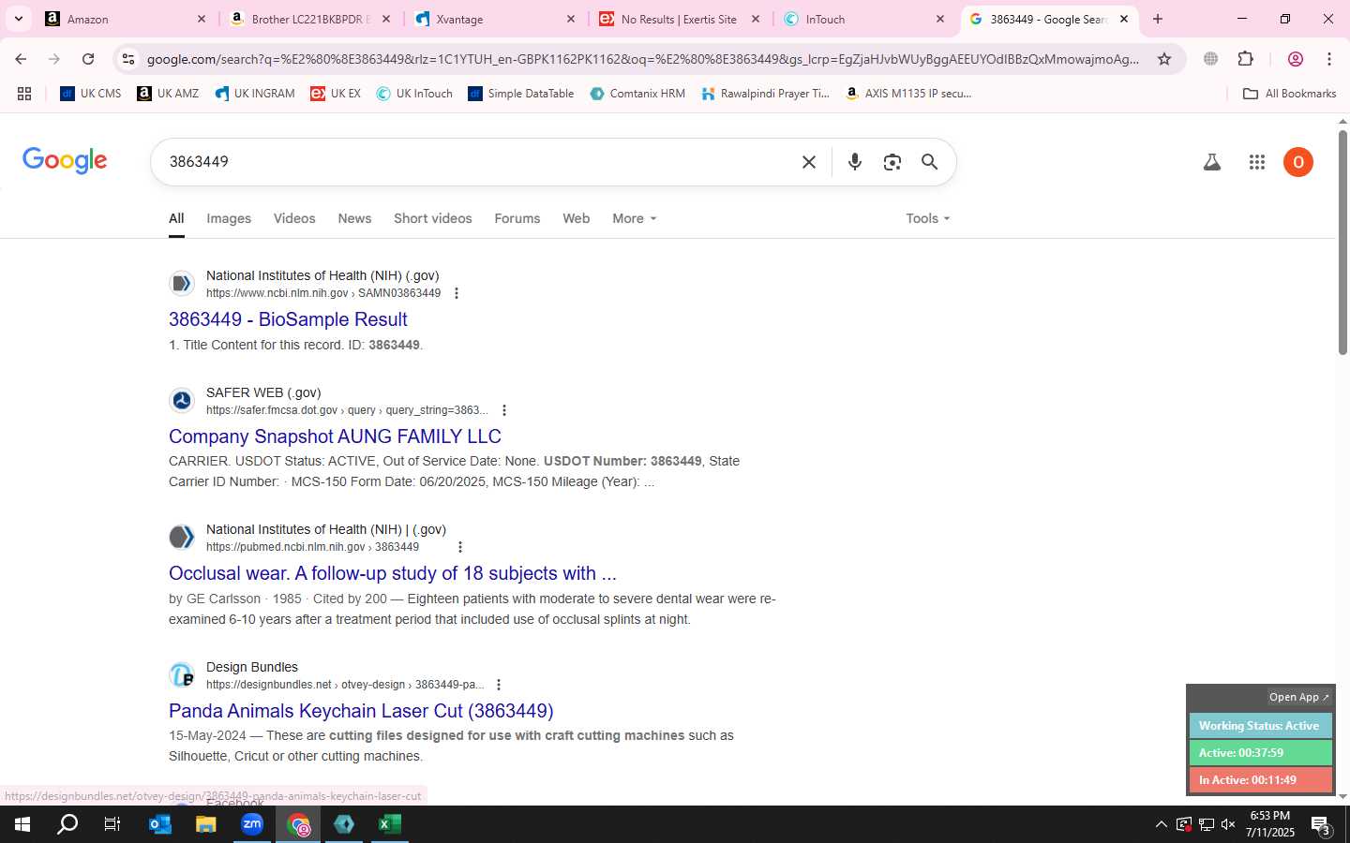Open more options for PubMed result
The image size is (1350, 843).
(x=459, y=547)
